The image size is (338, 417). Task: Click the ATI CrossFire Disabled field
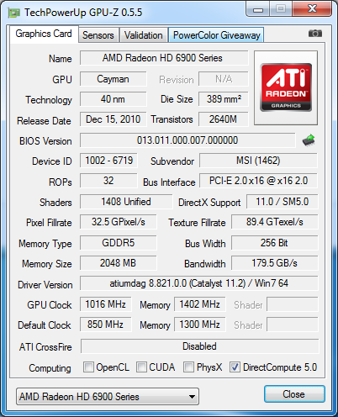coord(199,346)
